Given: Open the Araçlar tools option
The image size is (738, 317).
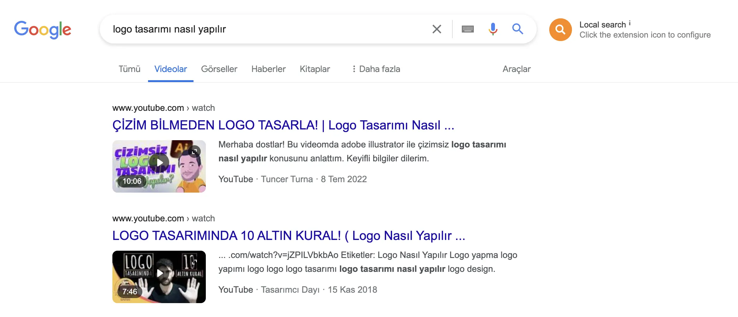Looking at the screenshot, I should (x=516, y=69).
